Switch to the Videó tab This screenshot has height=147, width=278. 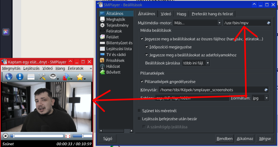click(x=166, y=14)
